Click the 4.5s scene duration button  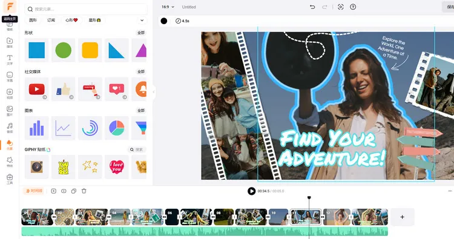[182, 21]
